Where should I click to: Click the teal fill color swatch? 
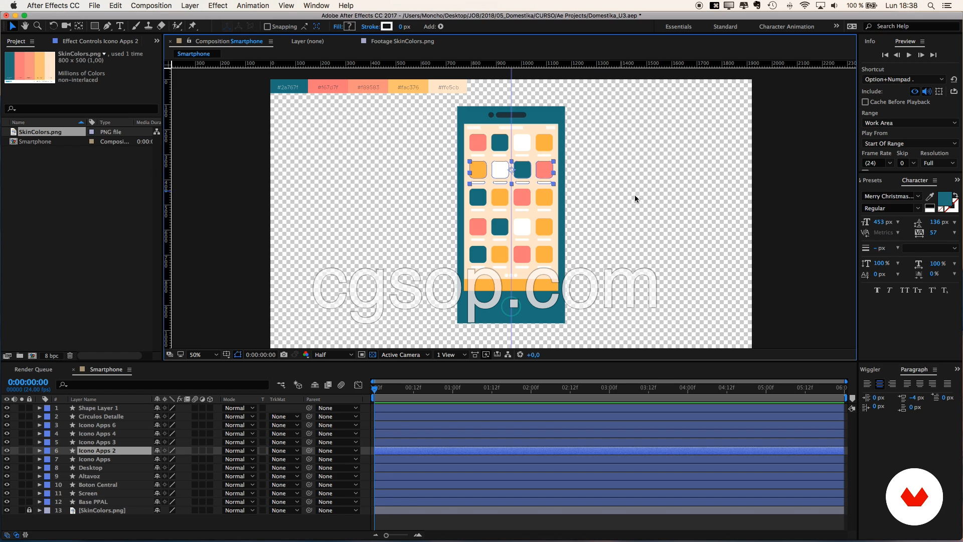coord(944,198)
